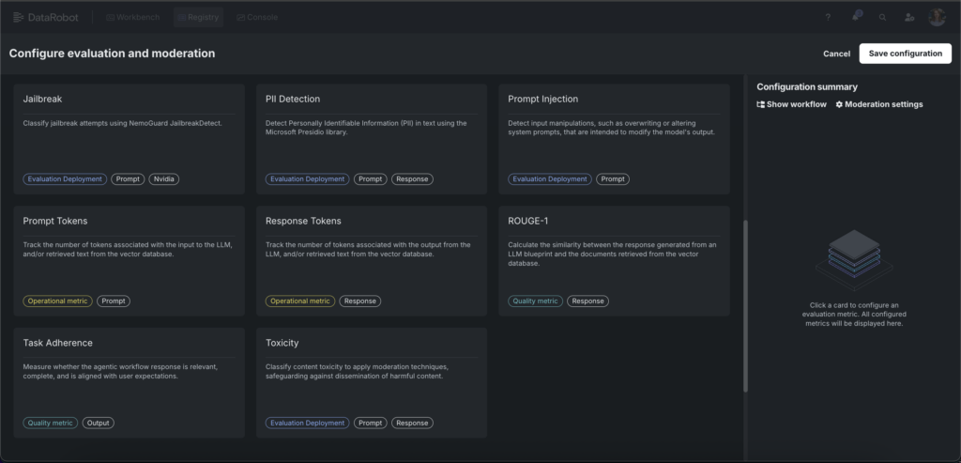961x463 pixels.
Task: Click the Configuration summary heading
Action: click(807, 87)
